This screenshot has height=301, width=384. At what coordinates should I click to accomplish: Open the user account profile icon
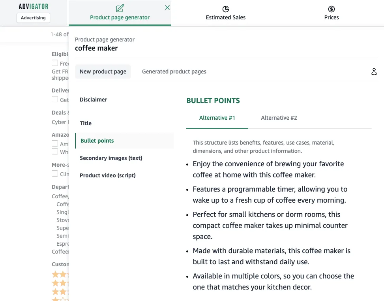[x=374, y=71]
